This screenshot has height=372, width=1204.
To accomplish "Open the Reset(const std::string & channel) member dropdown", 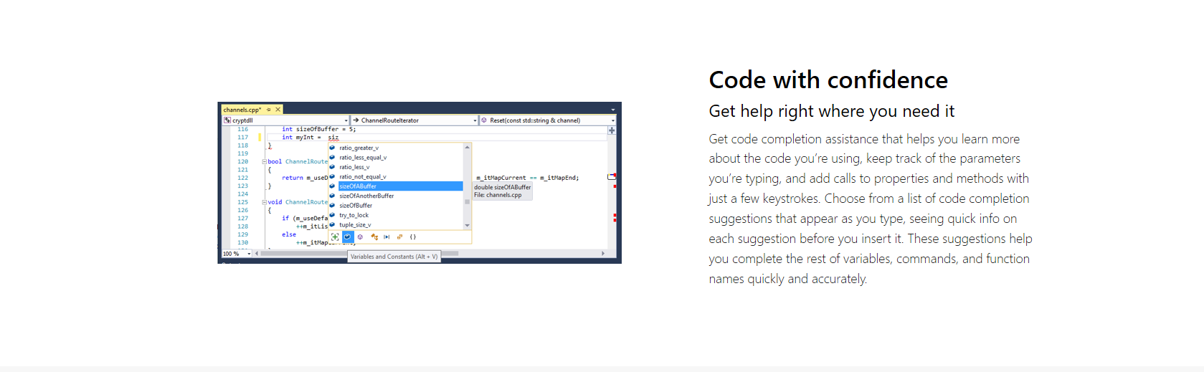I will 547,120.
